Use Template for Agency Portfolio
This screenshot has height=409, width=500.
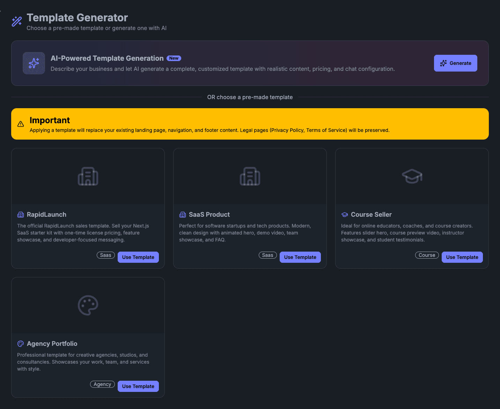click(x=138, y=386)
